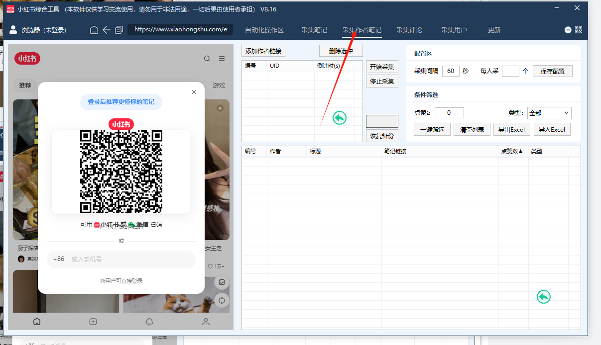Click the 每人采 count input field

(510, 71)
